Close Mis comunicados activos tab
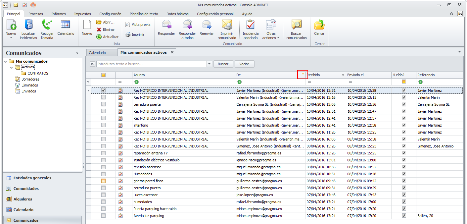The image size is (467, 224). [172, 52]
